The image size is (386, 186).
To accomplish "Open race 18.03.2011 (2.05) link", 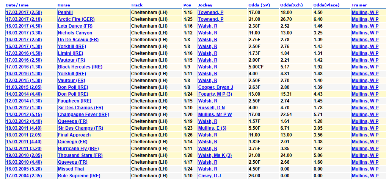I will [24, 135].
